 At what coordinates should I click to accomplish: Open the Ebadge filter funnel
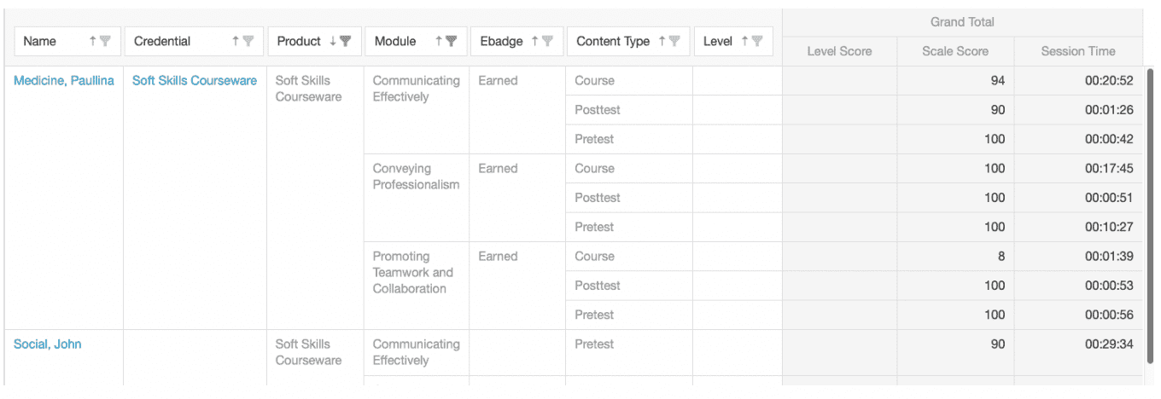(548, 41)
